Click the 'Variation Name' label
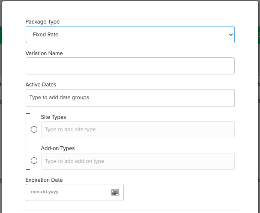 coord(44,53)
